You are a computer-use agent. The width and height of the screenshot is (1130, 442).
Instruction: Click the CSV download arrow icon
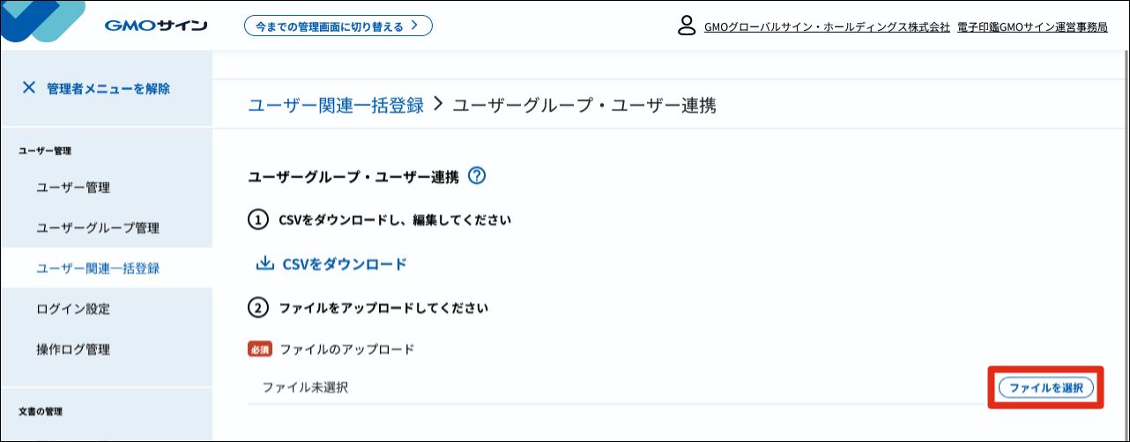264,263
